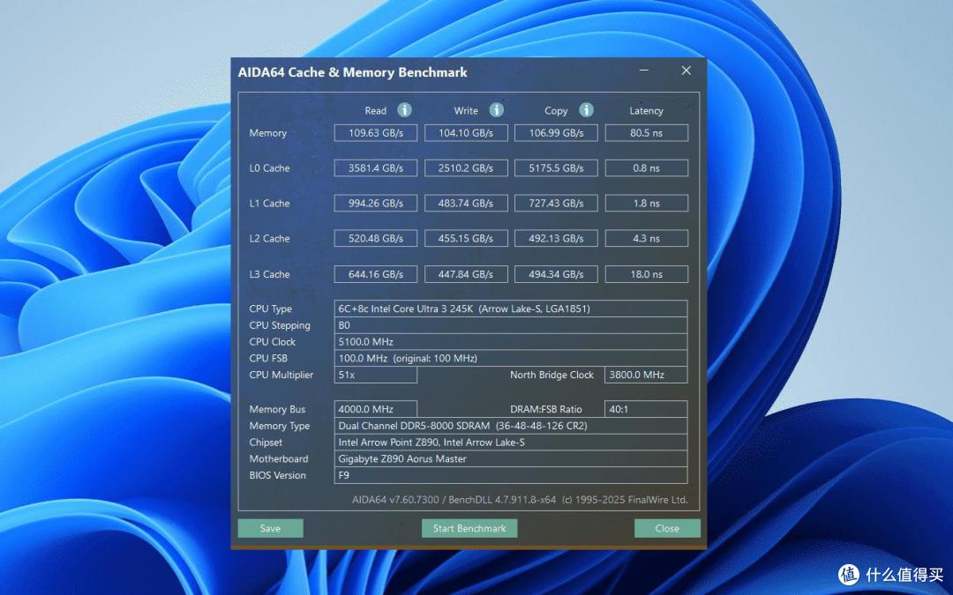953x595 pixels.
Task: Minimize the AIDA64 benchmark window
Action: click(643, 71)
